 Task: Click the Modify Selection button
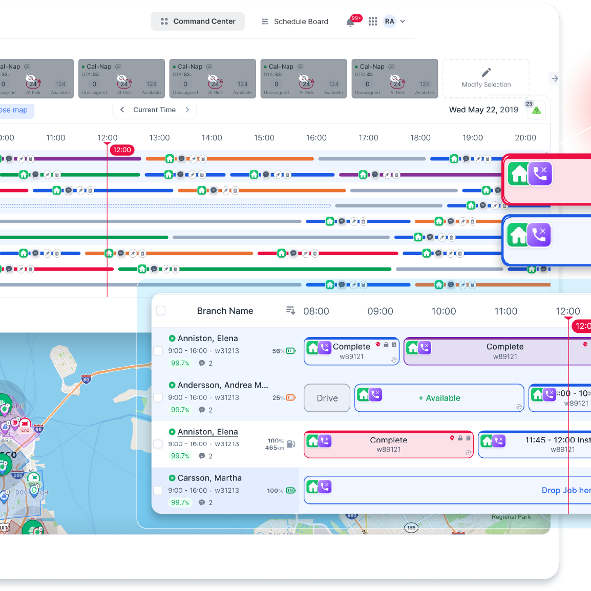coord(486,78)
